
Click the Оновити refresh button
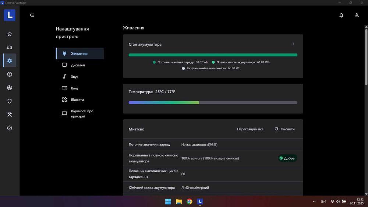(284, 129)
